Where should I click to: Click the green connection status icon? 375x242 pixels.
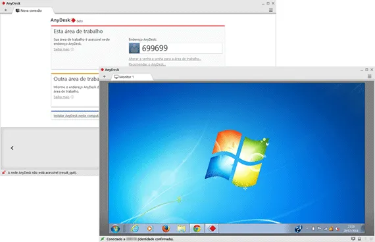(103, 239)
